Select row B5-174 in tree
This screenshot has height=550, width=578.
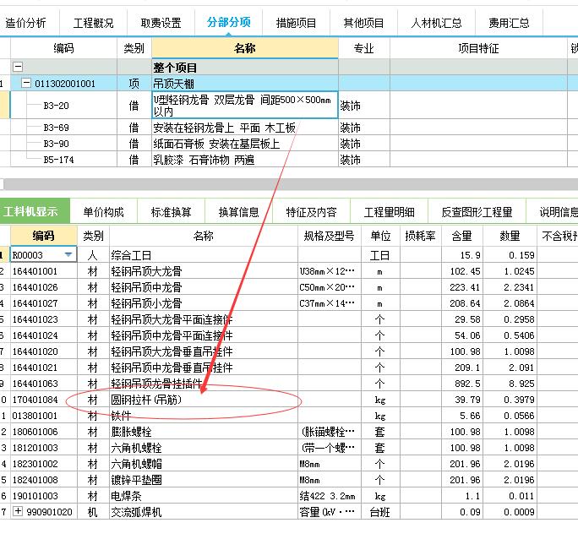coord(58,160)
